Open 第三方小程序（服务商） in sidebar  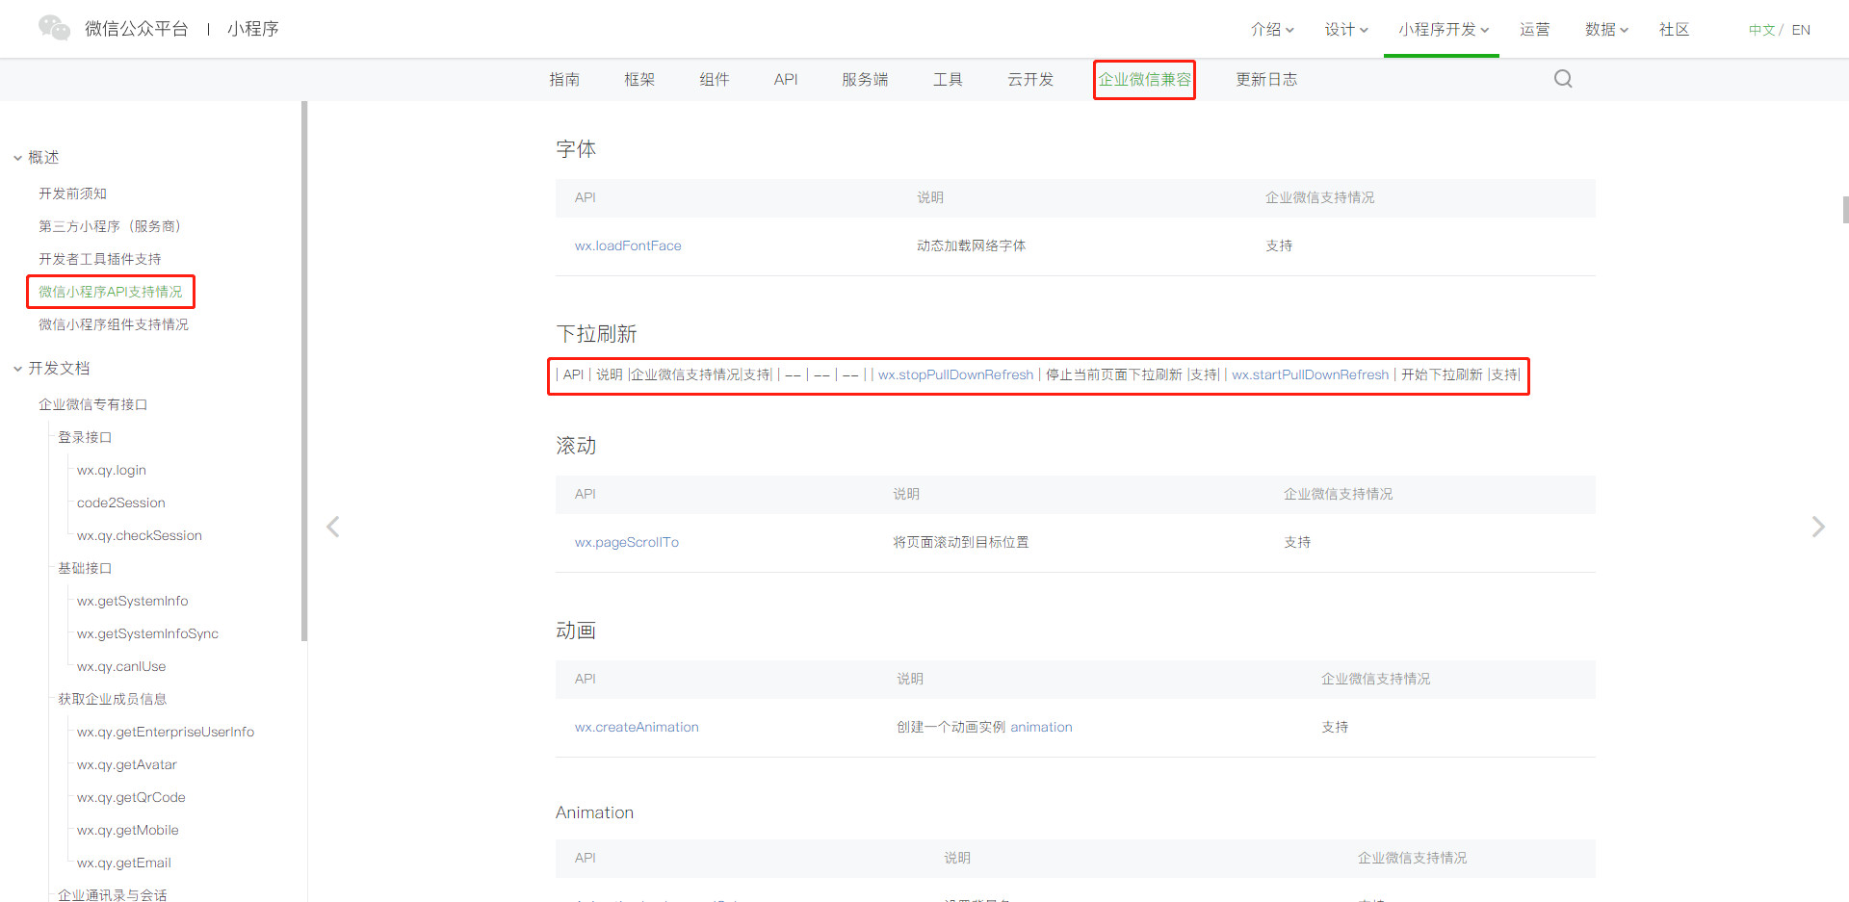tap(110, 226)
